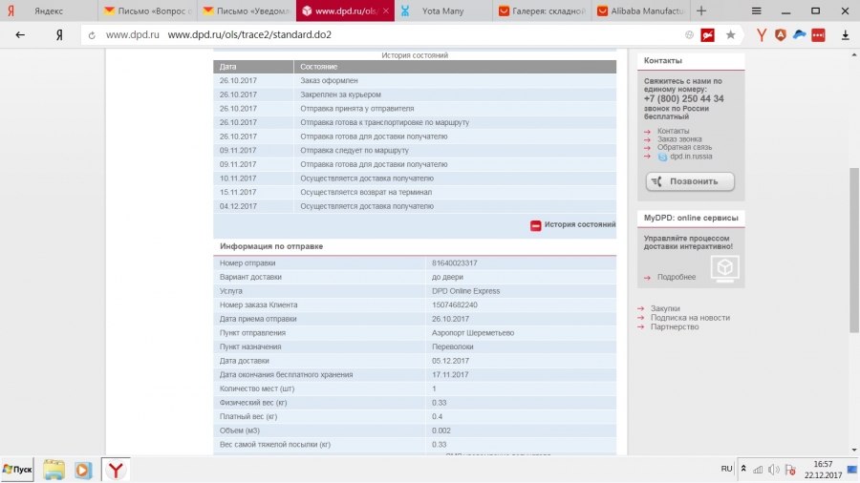Close the www.dpd.ru tab

[x=386, y=10]
